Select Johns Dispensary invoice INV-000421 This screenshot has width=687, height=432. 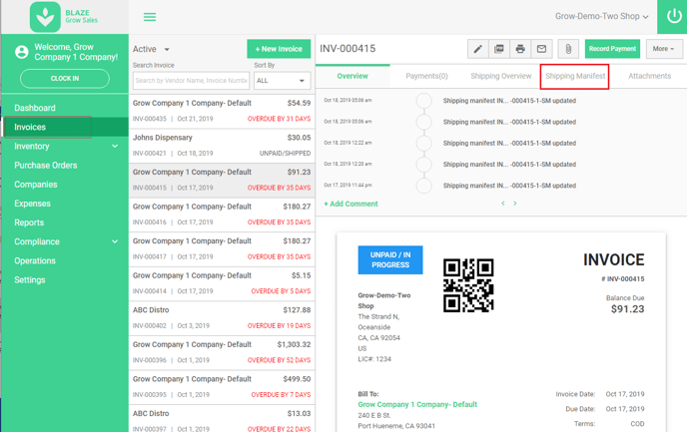point(222,146)
